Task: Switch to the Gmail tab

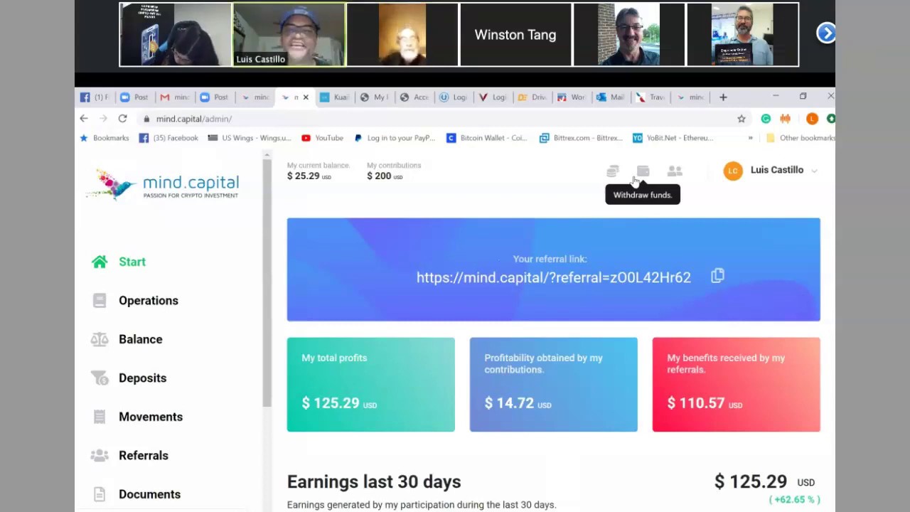Action: 174,97
